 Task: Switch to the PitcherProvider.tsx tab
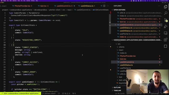coord(22,6)
